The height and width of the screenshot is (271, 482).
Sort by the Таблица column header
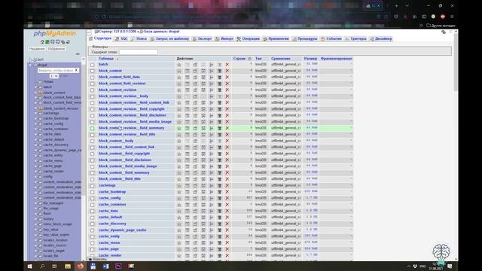(x=106, y=59)
